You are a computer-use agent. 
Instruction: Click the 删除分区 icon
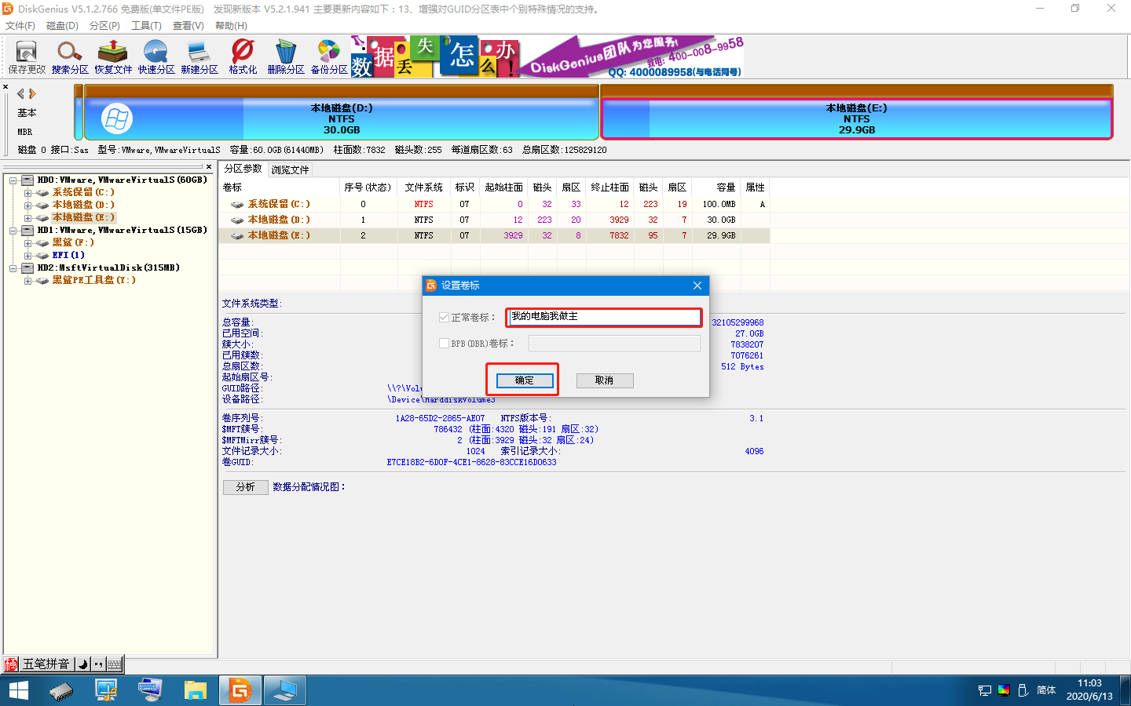pos(284,56)
